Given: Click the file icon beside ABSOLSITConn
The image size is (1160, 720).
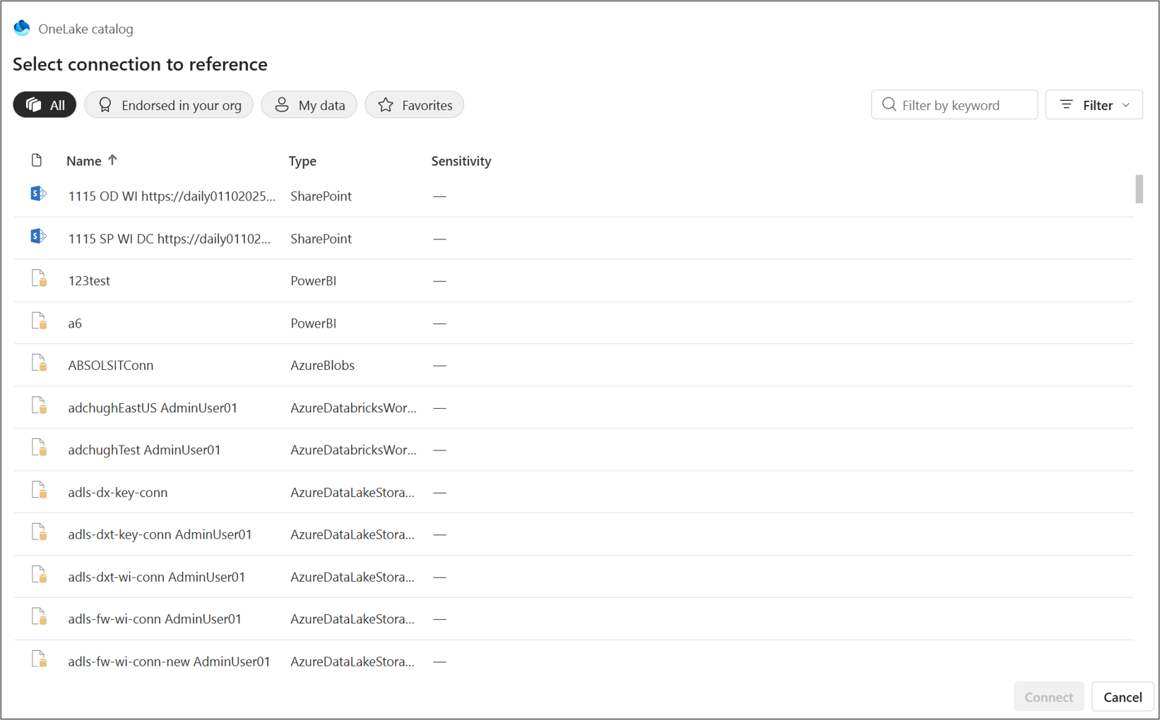Looking at the screenshot, I should click(x=40, y=364).
